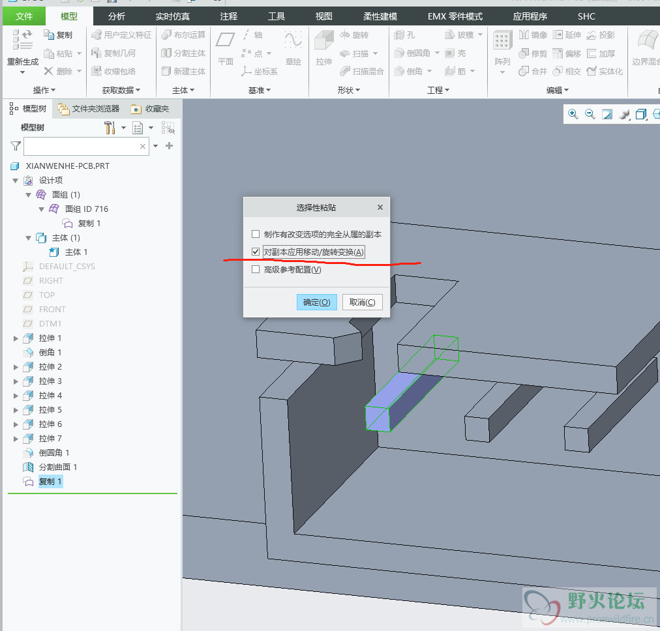Select DEFAULT_CSYS in model tree
Viewport: 660px width, 631px height.
pos(67,266)
